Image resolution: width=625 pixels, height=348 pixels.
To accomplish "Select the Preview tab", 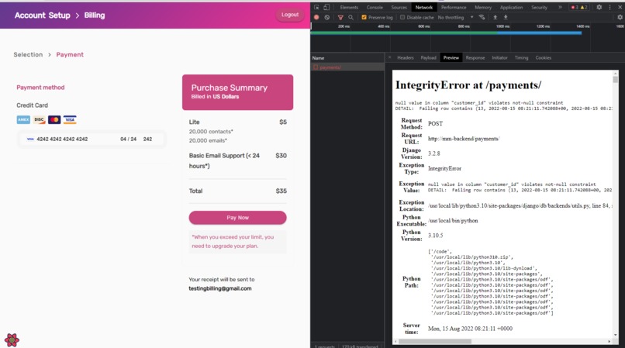I will tap(451, 58).
